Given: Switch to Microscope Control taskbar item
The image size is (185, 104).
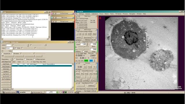Looking at the screenshot, I should (x=37, y=92).
